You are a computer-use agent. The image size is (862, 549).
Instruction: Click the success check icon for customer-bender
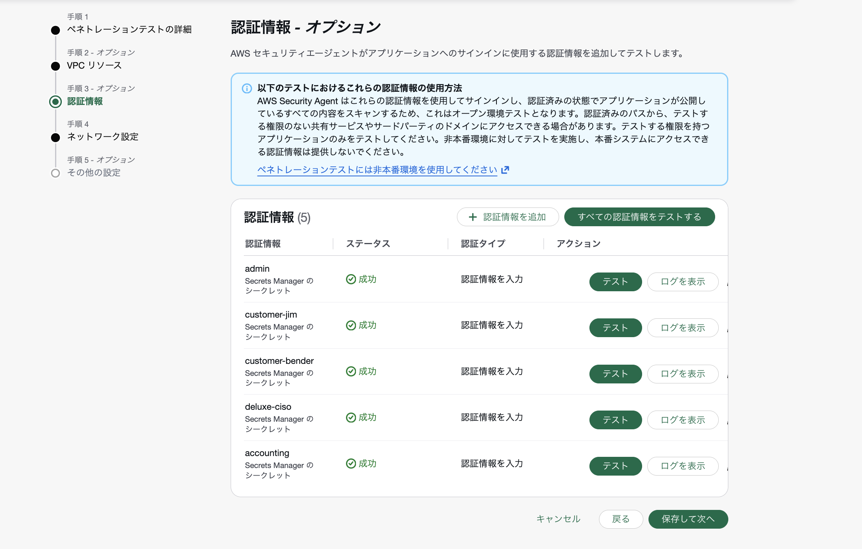[x=351, y=371]
